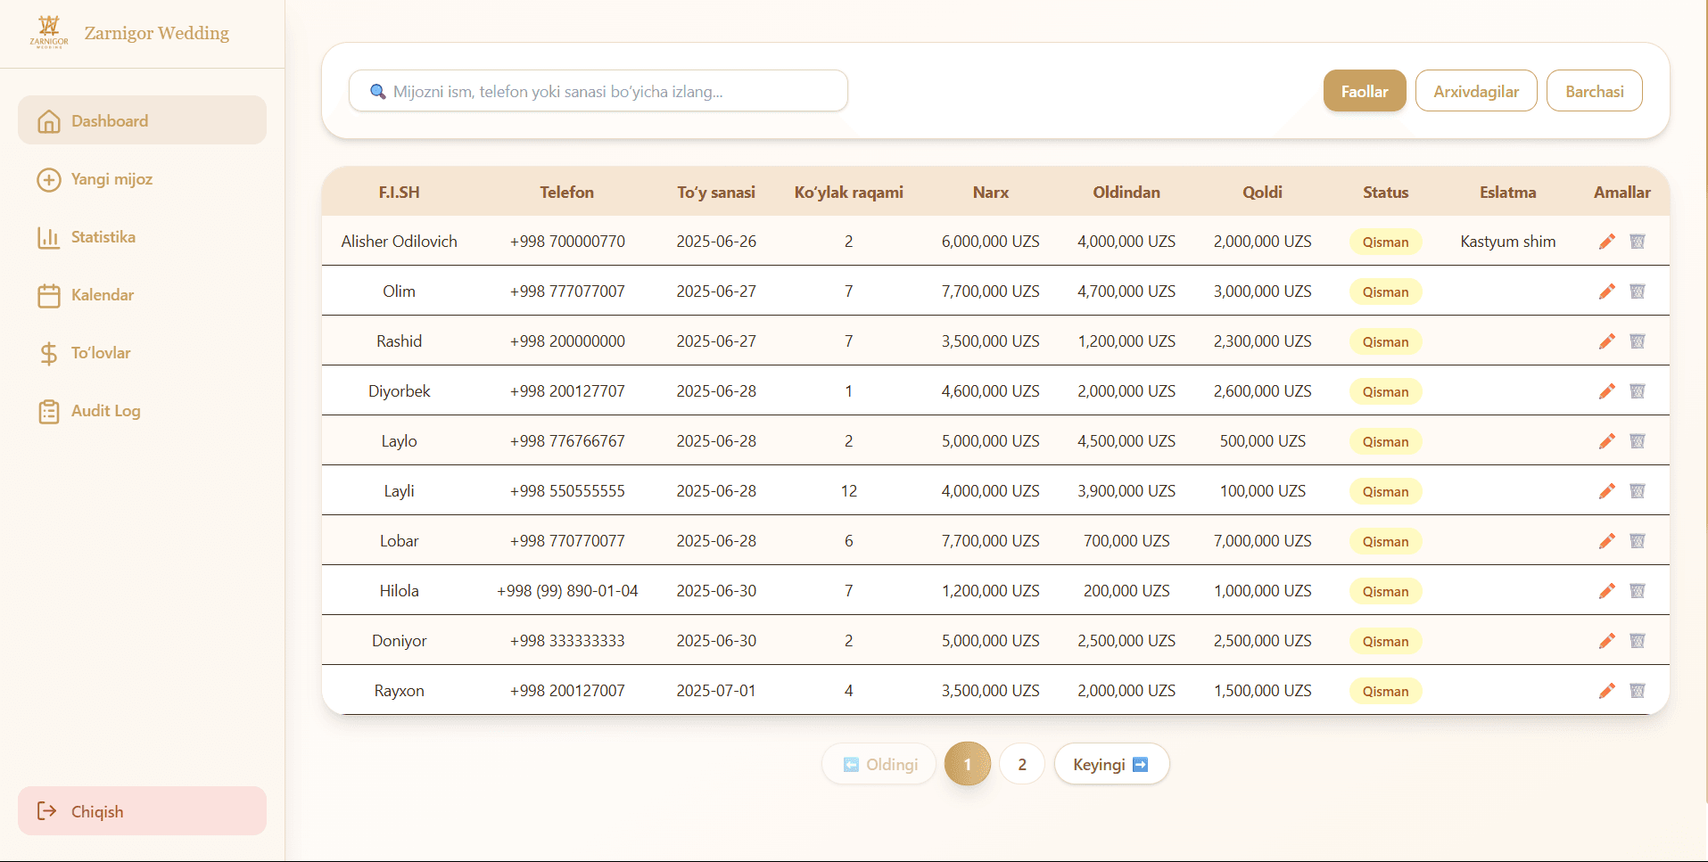Click trash icon in Laylo's row
1708x862 pixels.
(x=1637, y=441)
